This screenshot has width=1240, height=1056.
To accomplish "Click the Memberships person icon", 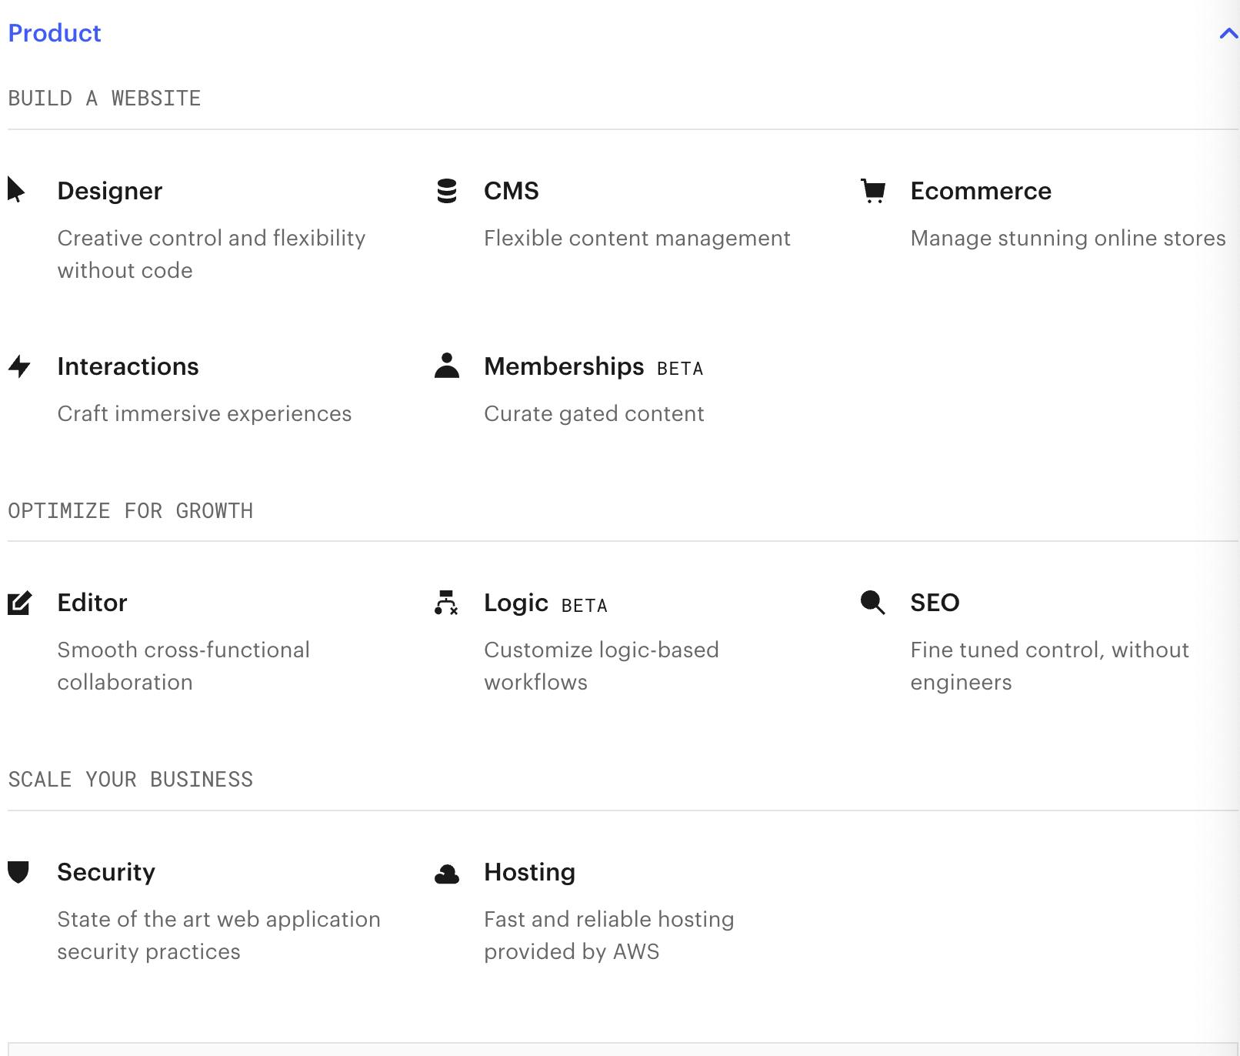I will point(447,366).
